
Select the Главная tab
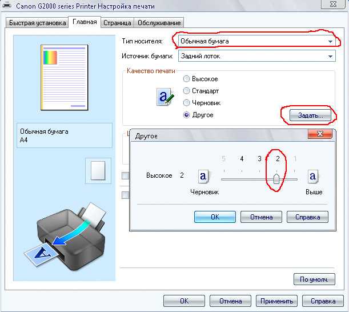(85, 22)
